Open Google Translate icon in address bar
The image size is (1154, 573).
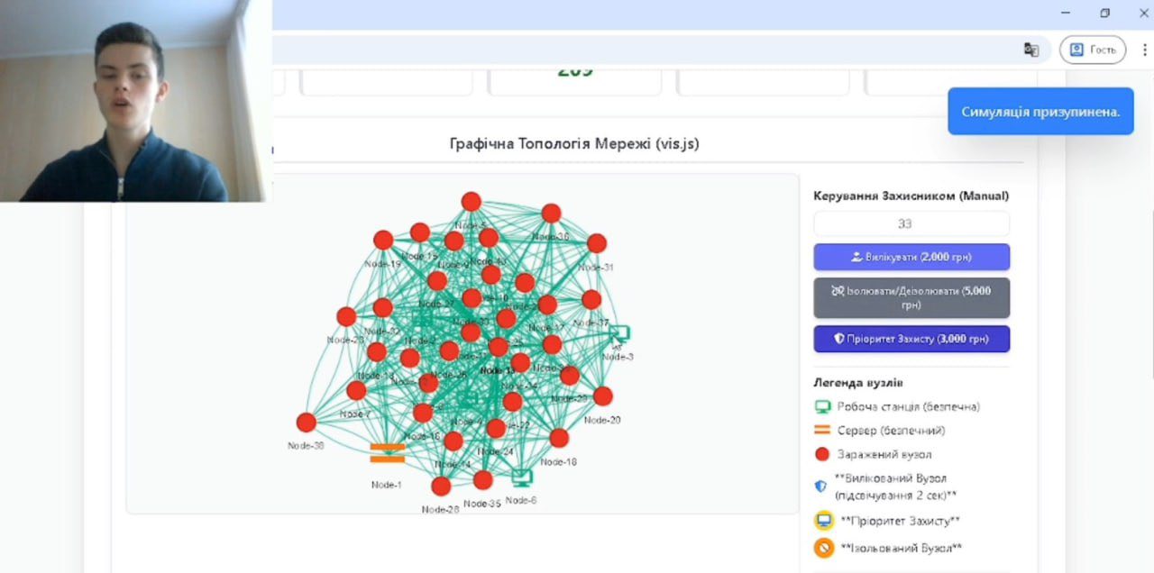point(1031,50)
